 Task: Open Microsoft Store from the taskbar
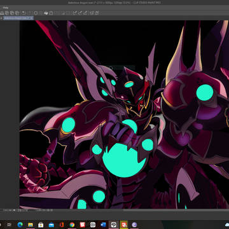41,225
